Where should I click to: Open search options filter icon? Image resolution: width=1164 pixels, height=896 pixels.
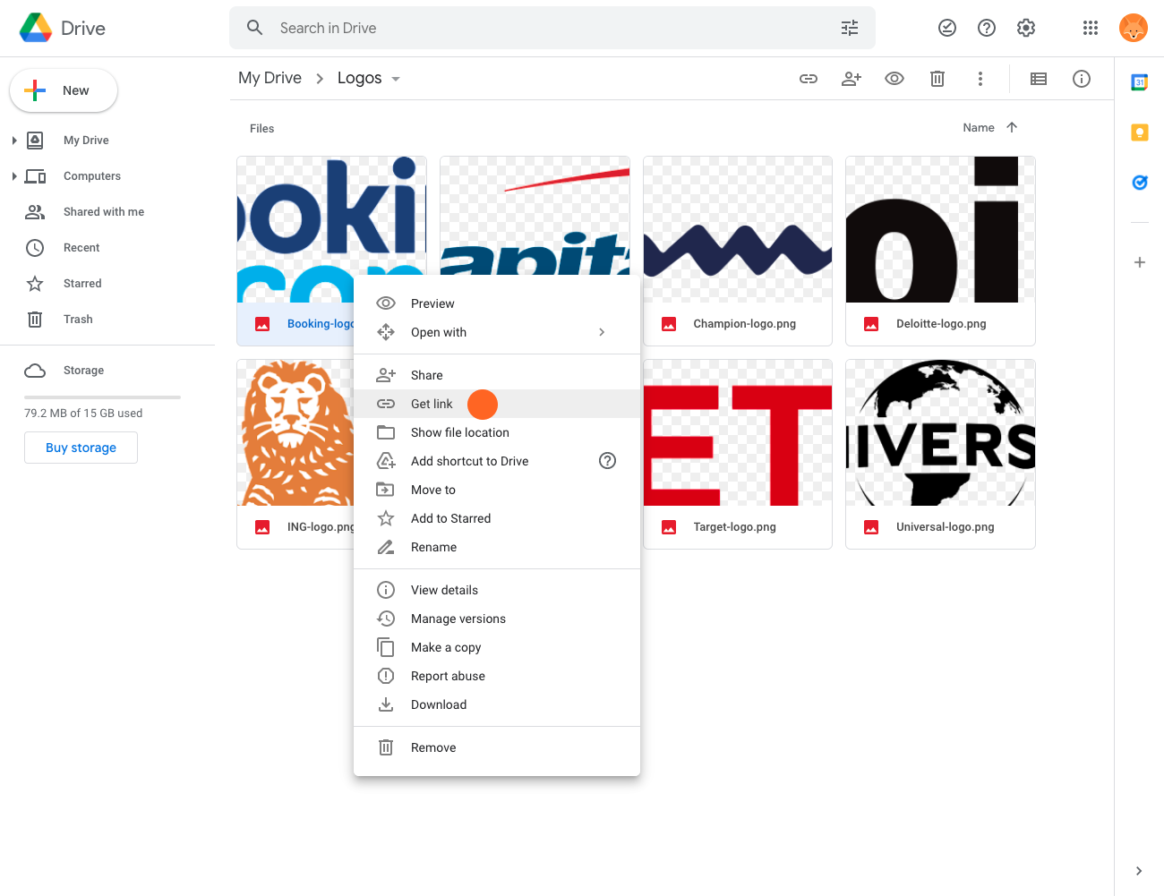click(x=850, y=28)
